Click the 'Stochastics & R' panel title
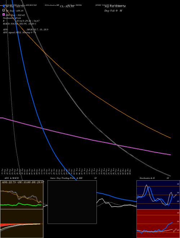This screenshot has height=238, width=180. [x=147, y=178]
